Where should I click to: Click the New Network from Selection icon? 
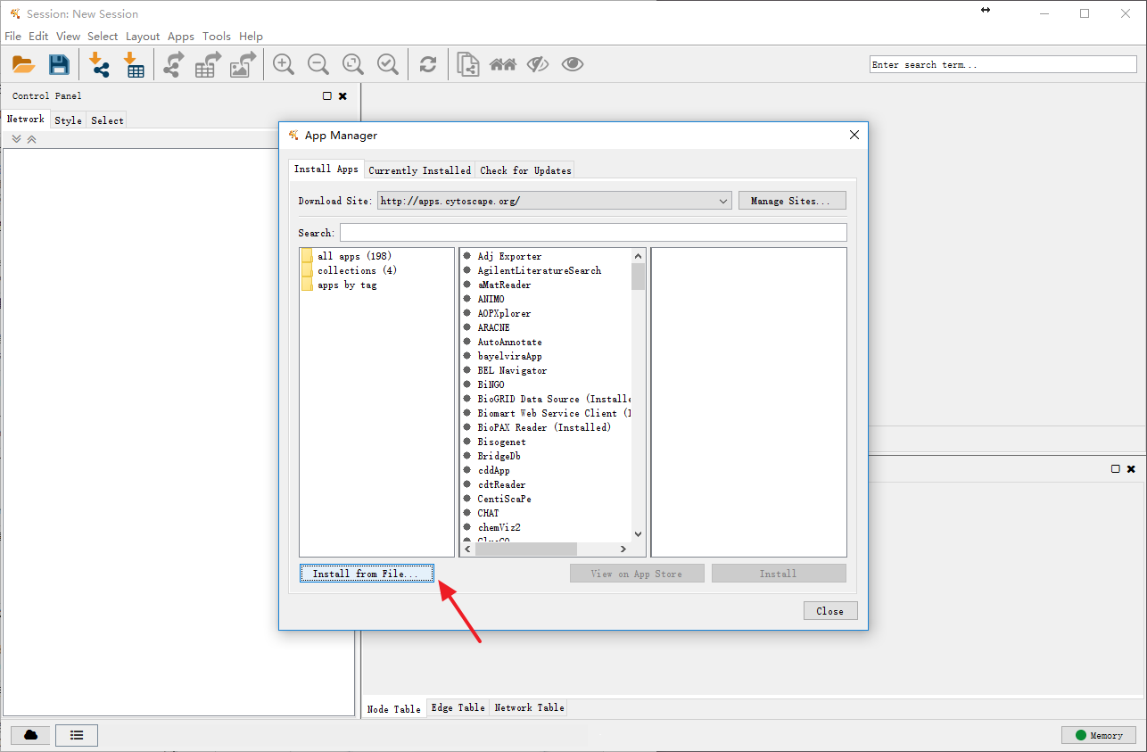point(468,64)
